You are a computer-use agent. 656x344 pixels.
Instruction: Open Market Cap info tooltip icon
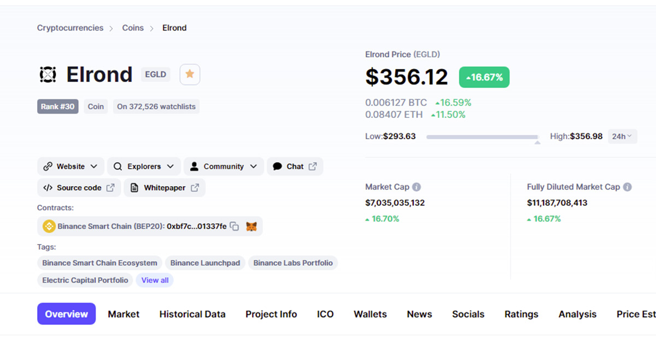tap(417, 187)
